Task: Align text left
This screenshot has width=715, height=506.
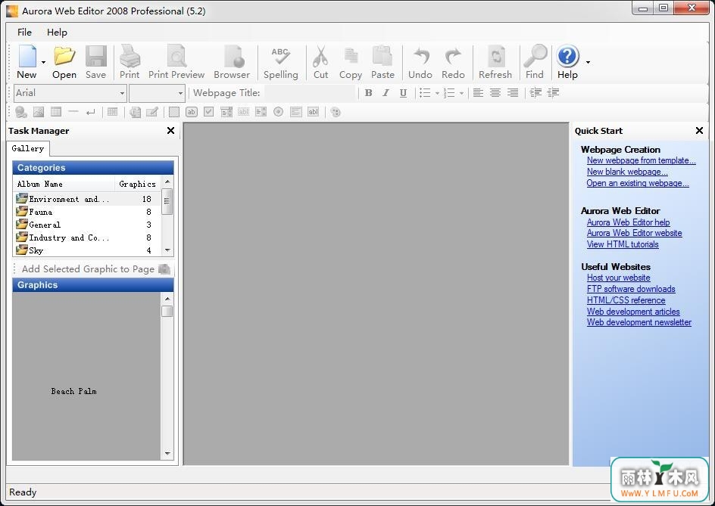Action: tap(478, 93)
